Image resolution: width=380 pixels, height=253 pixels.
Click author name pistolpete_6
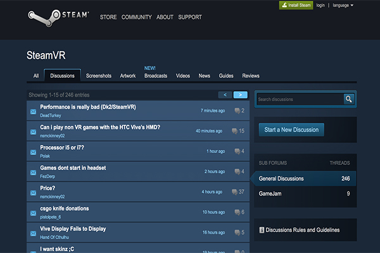point(51,217)
